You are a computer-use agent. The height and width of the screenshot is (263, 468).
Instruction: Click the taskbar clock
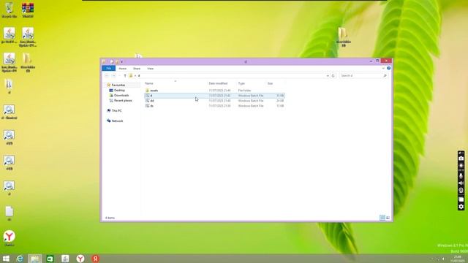[457, 259]
